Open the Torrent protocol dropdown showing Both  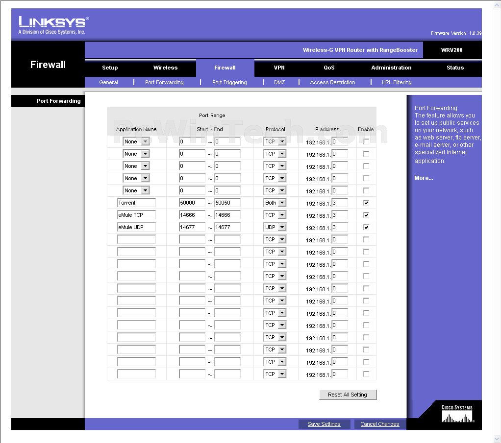coord(275,203)
